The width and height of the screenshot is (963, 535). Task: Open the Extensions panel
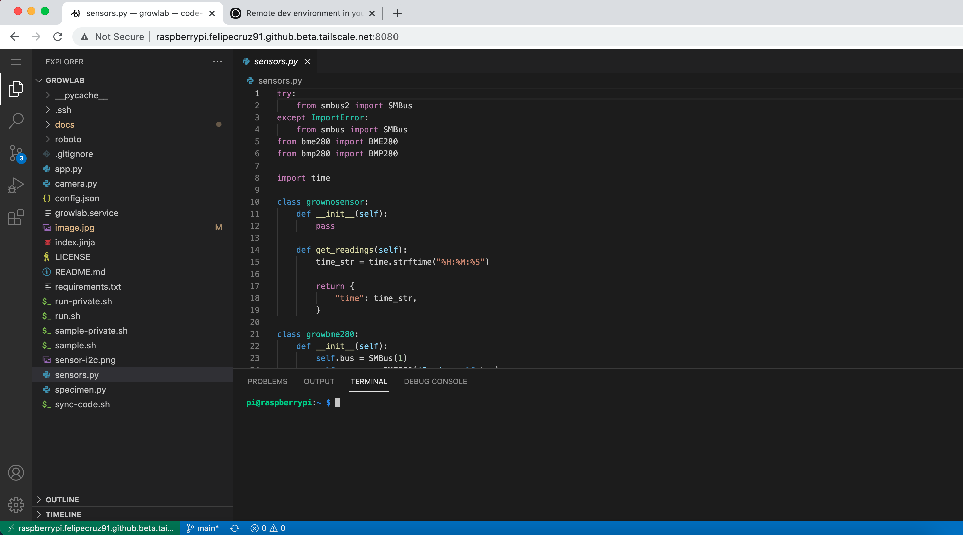click(x=16, y=218)
